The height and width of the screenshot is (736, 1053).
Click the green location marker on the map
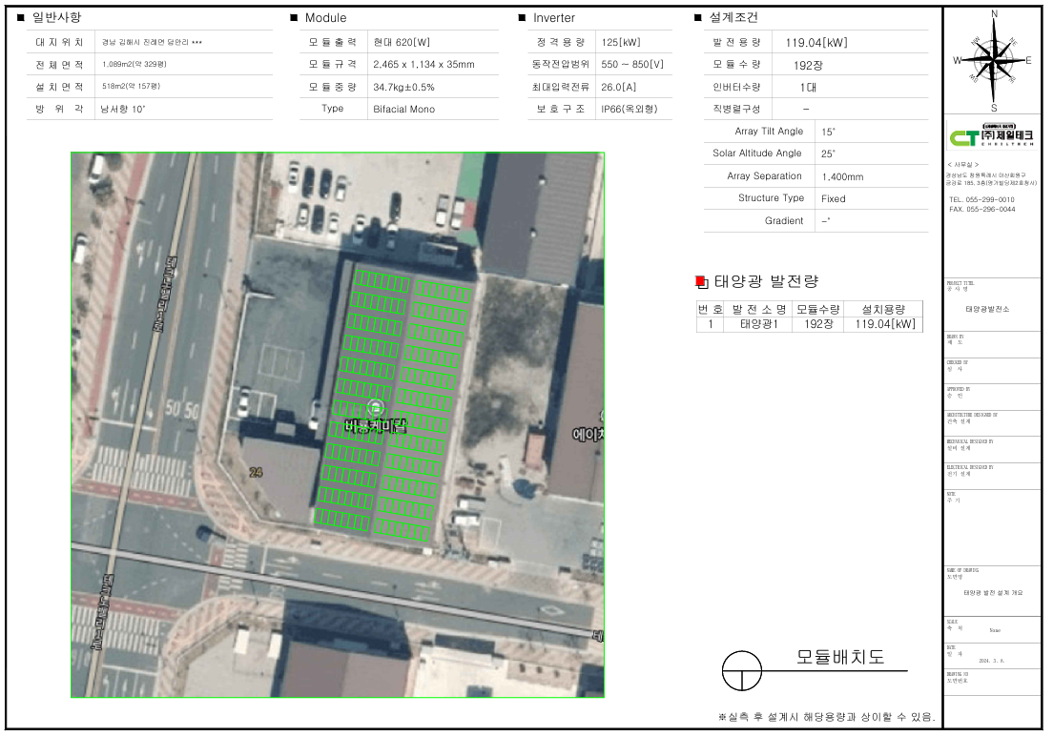point(372,408)
